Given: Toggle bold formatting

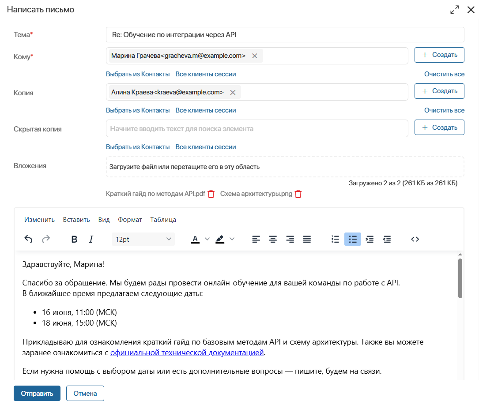Looking at the screenshot, I should [74, 239].
